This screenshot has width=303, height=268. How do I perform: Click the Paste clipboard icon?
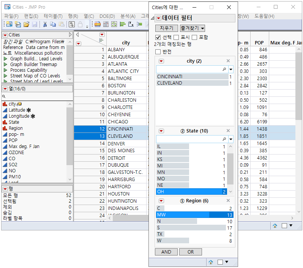(x=62, y=24)
